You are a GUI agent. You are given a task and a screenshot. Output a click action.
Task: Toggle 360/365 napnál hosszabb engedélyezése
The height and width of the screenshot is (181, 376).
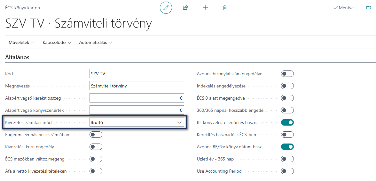[x=287, y=110]
